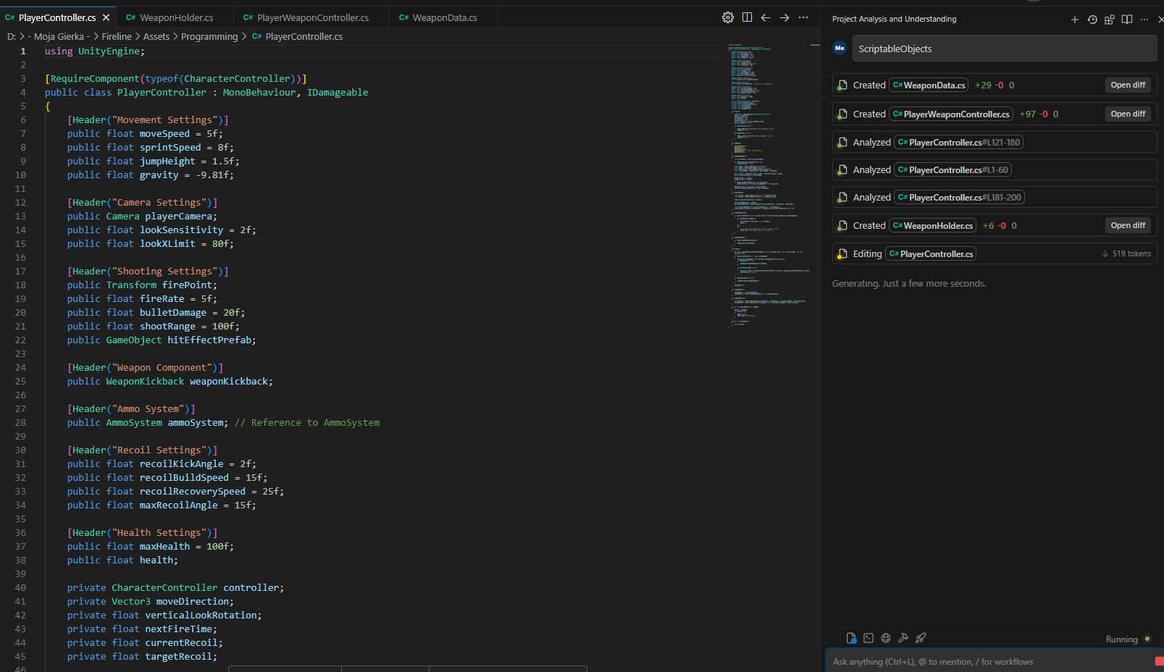1164x672 pixels.
Task: Click file icon on Editing PlayerController.cs row
Action: pos(842,254)
